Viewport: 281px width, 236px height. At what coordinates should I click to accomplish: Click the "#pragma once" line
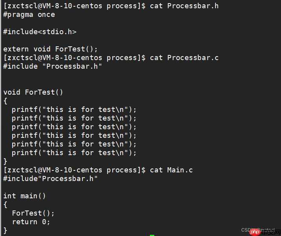[29, 15]
